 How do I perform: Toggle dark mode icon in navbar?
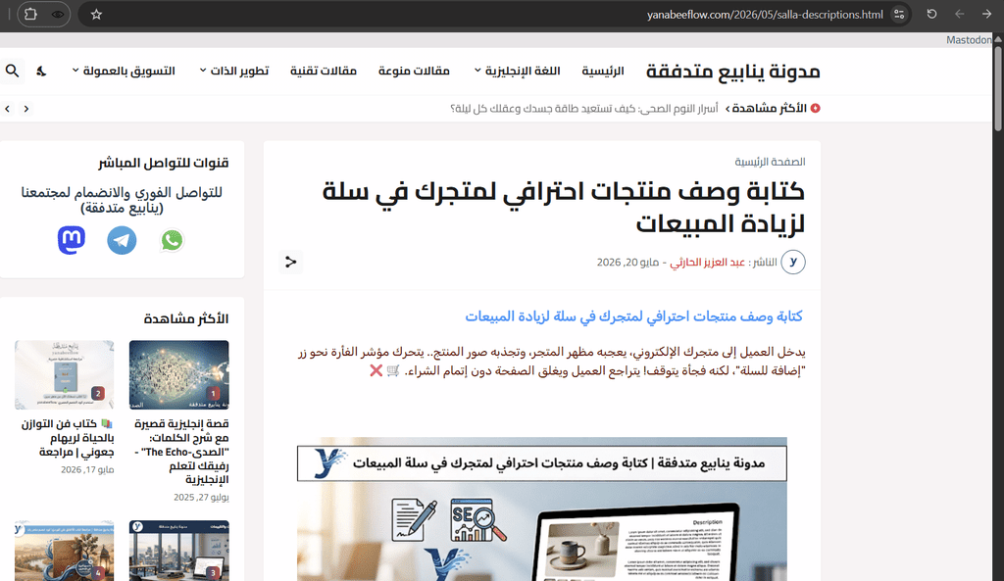coord(41,71)
